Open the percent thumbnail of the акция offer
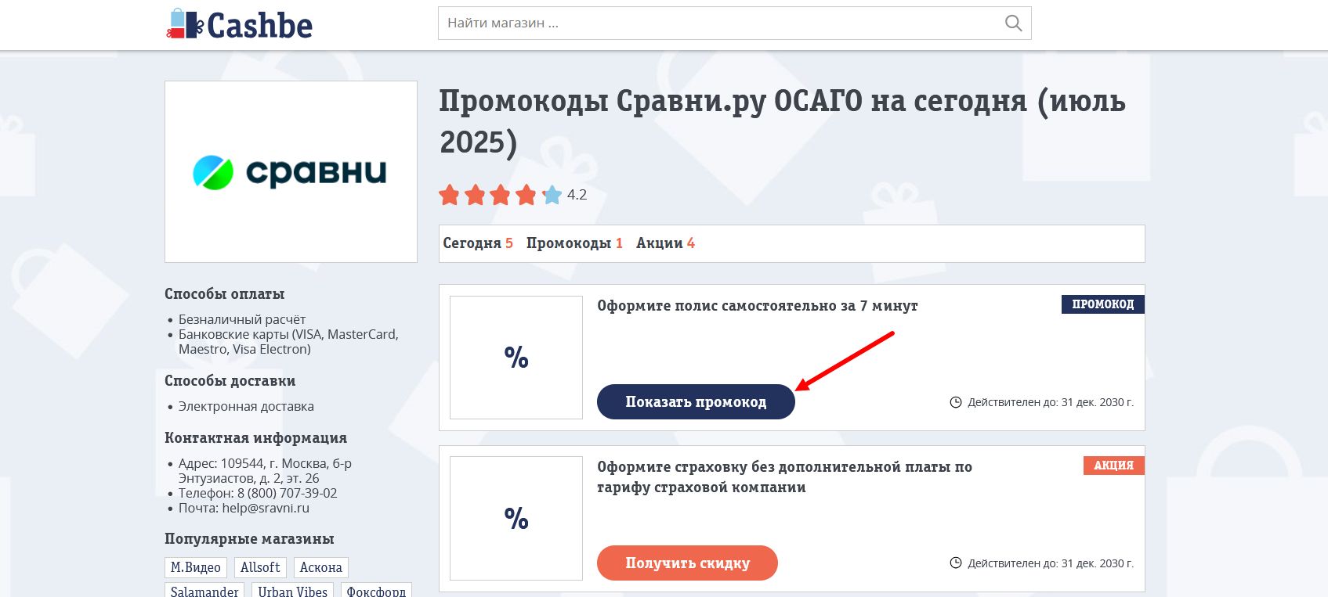Viewport: 1328px width, 597px height. (516, 518)
